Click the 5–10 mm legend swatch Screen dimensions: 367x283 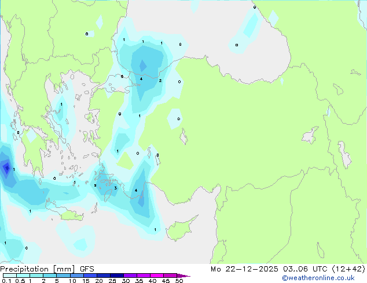click(63, 275)
